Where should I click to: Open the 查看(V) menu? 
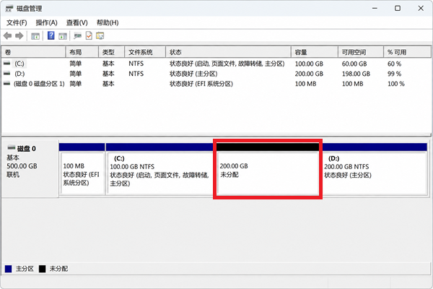pyautogui.click(x=77, y=22)
